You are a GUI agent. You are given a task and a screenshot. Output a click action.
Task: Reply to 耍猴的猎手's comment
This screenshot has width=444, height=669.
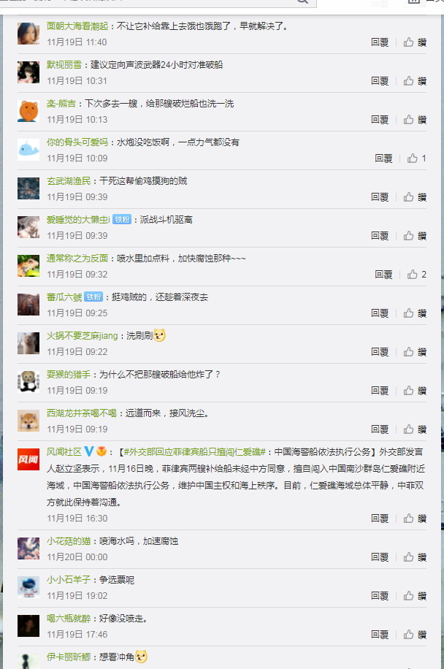(380, 391)
